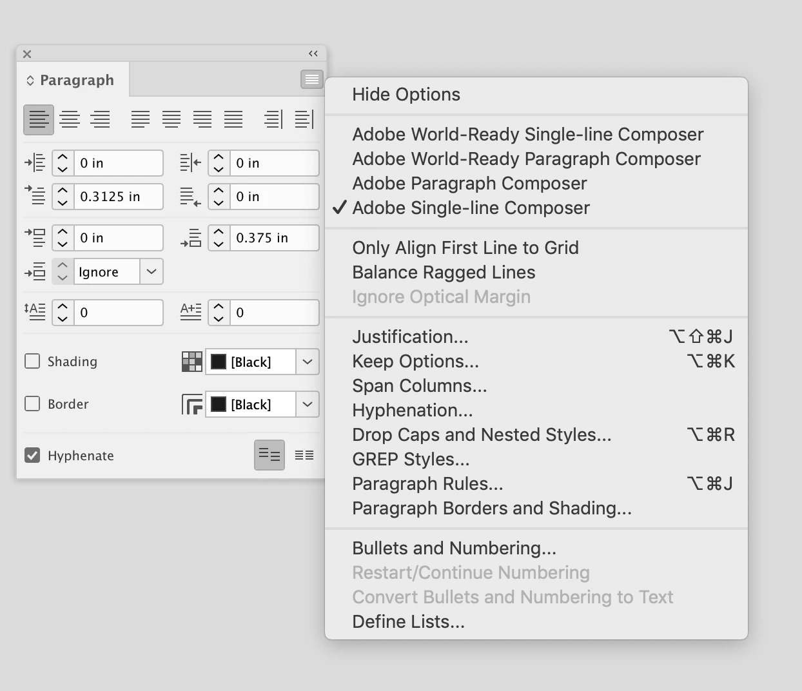Select Align towards spine icon
802x691 pixels.
click(273, 120)
